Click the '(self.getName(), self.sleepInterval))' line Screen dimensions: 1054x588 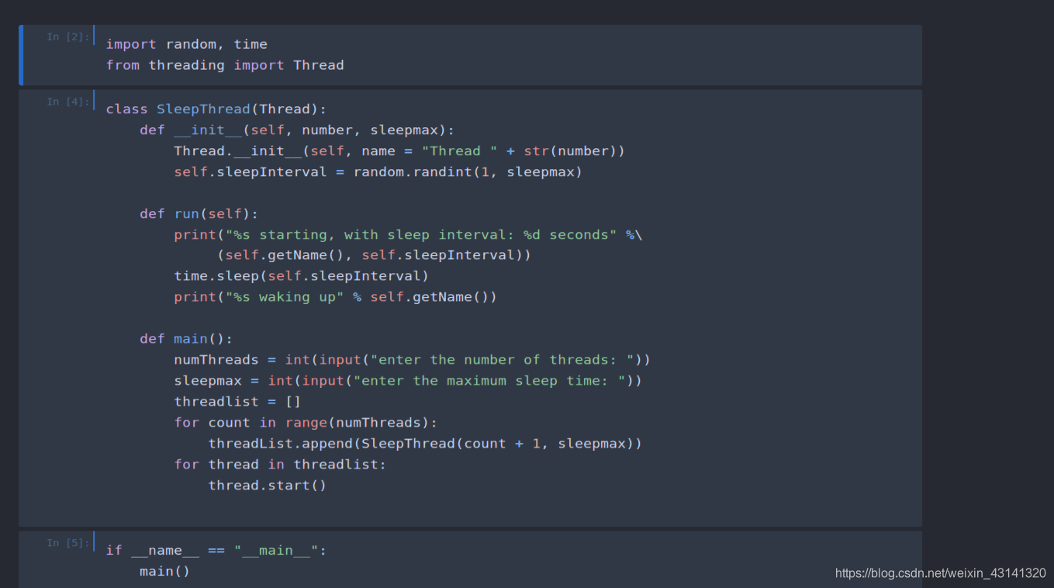pyautogui.click(x=374, y=255)
